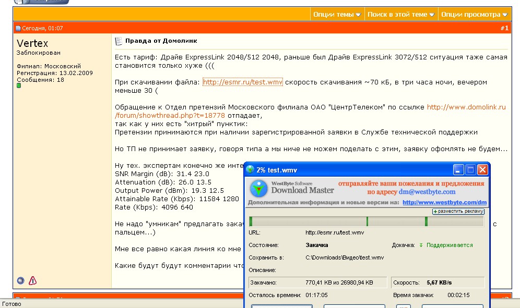Click the Закачано 770,41 KB field
520x308 pixels.
318,282
